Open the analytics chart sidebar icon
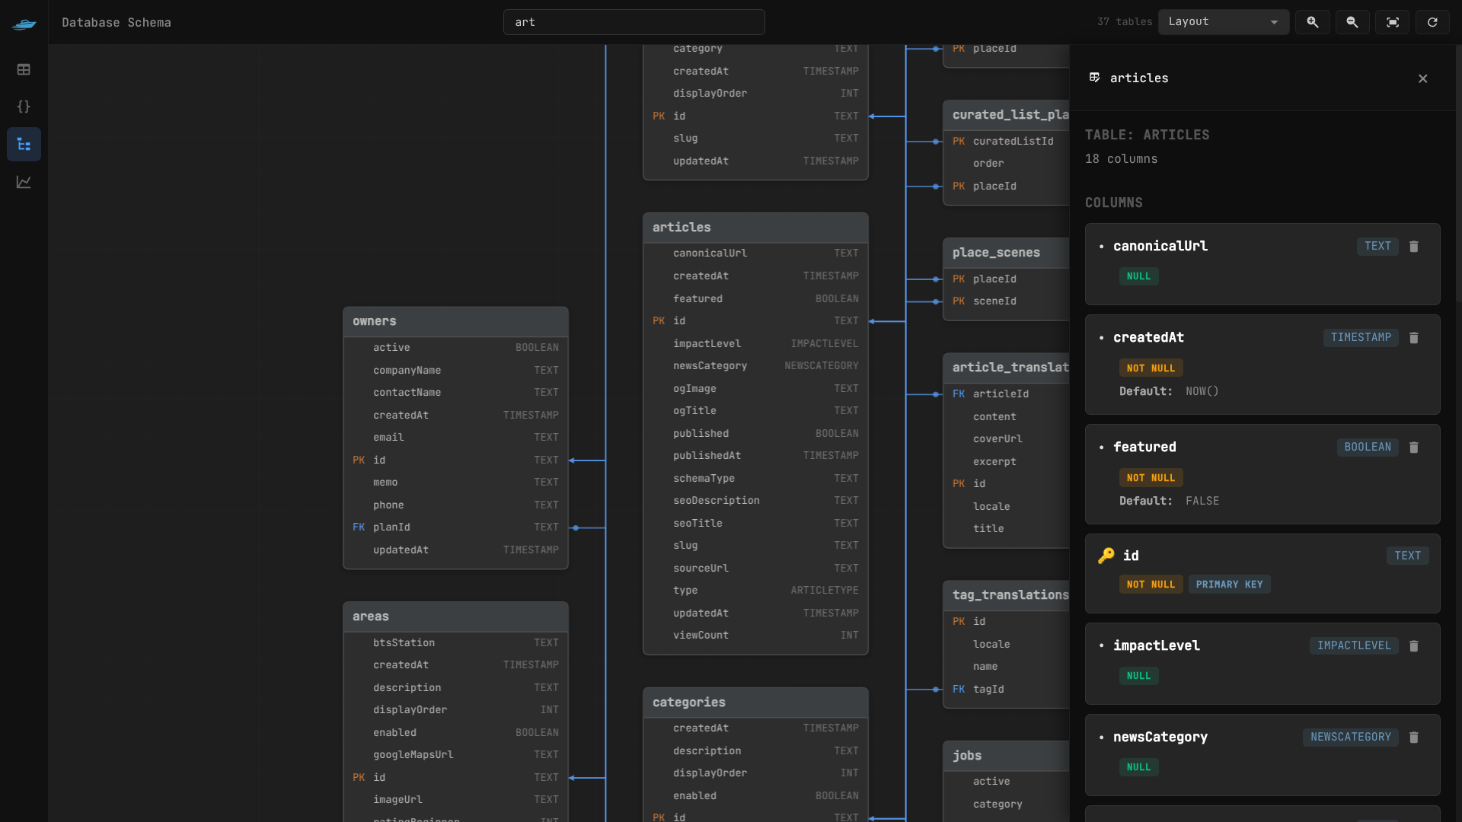The height and width of the screenshot is (822, 1462). coord(24,182)
